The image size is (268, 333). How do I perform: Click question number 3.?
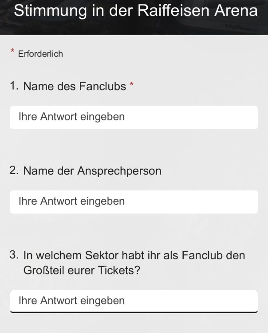tap(14, 255)
